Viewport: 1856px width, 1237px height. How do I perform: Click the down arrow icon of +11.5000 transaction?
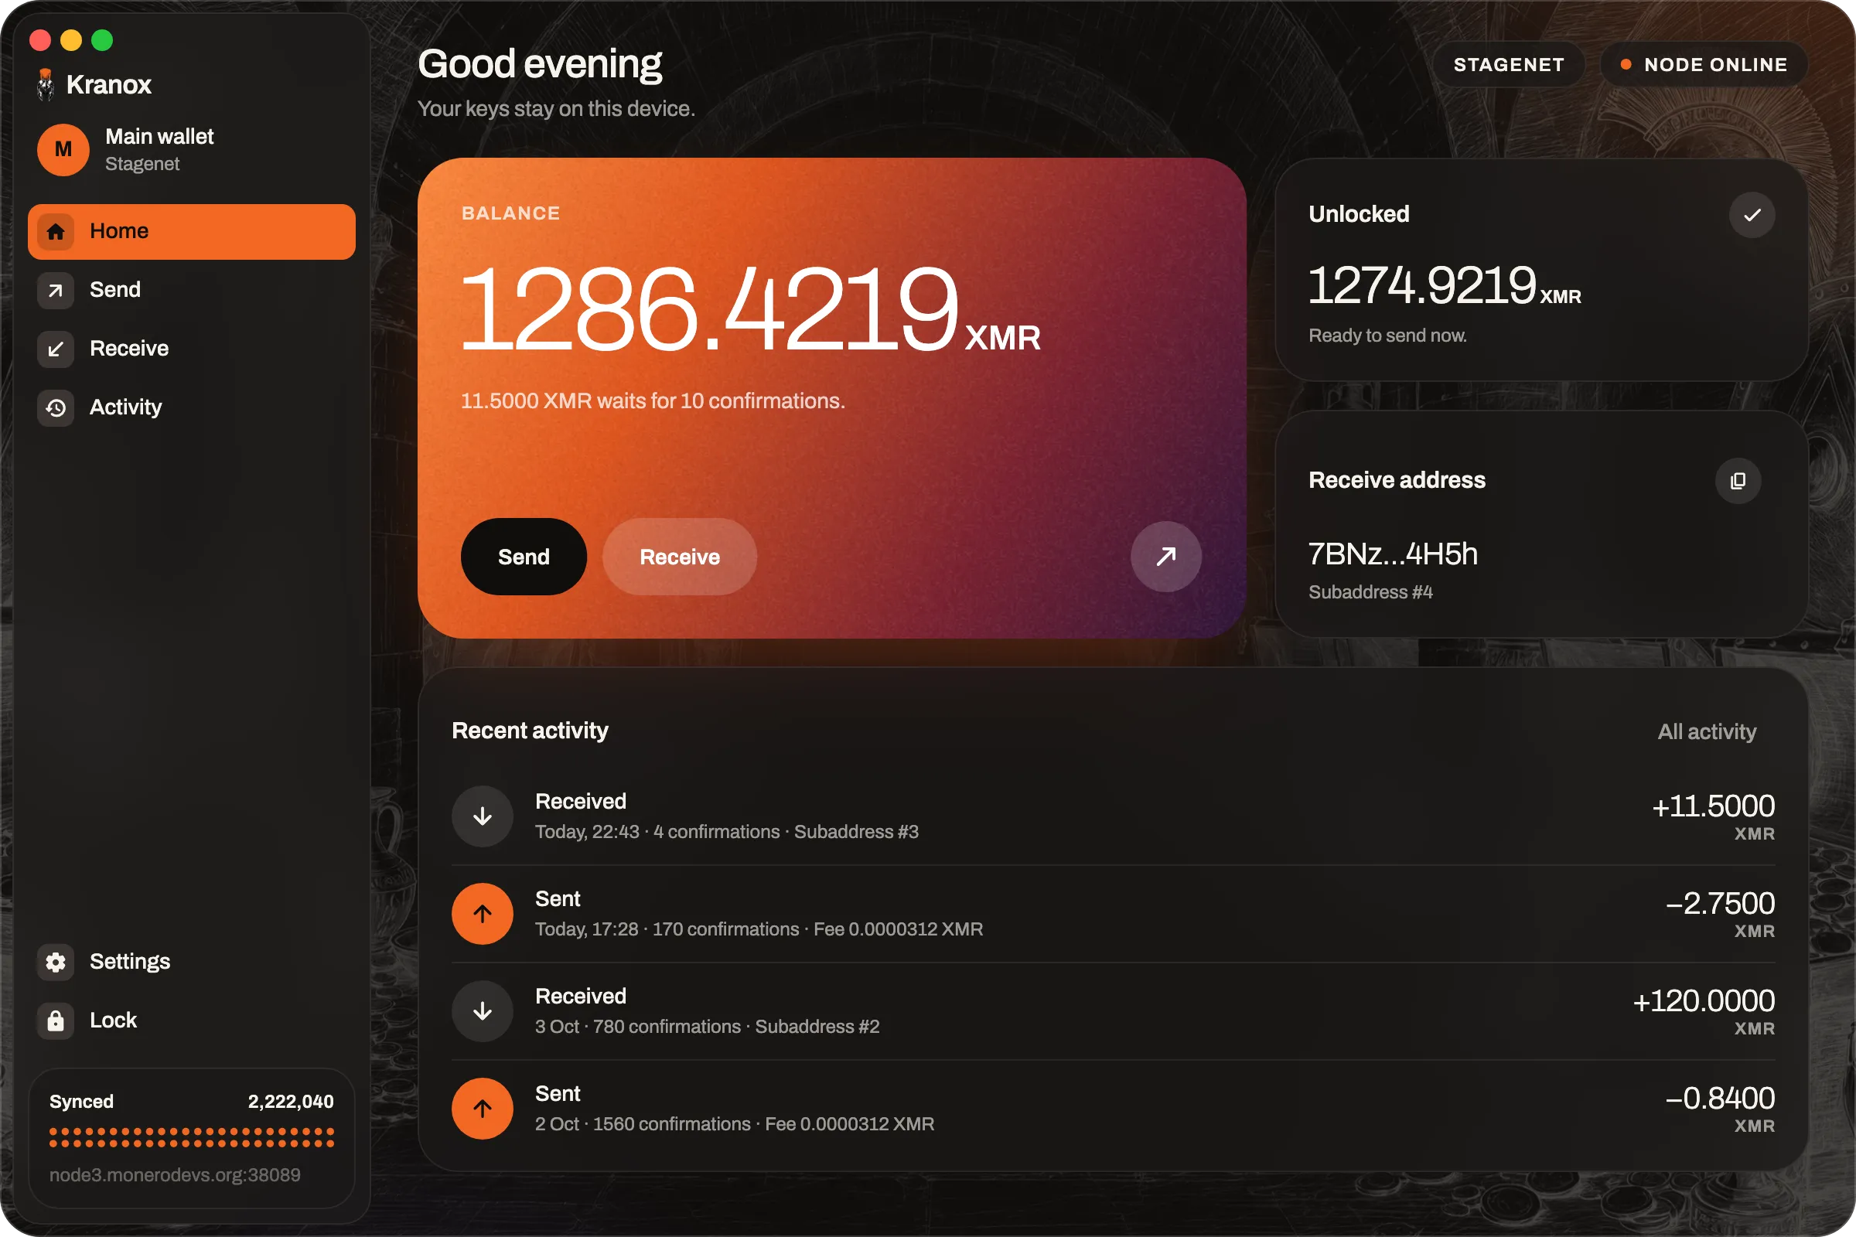[x=482, y=816]
